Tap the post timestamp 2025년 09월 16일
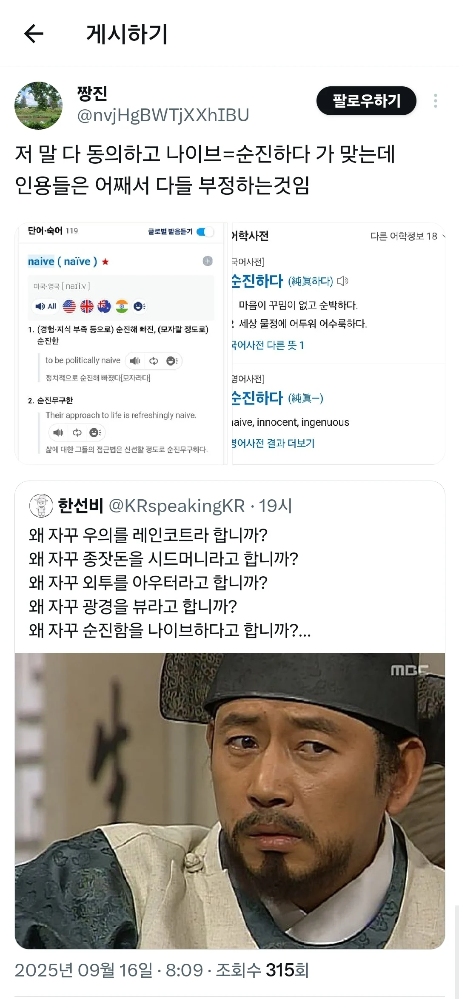459x999 pixels. (83, 970)
